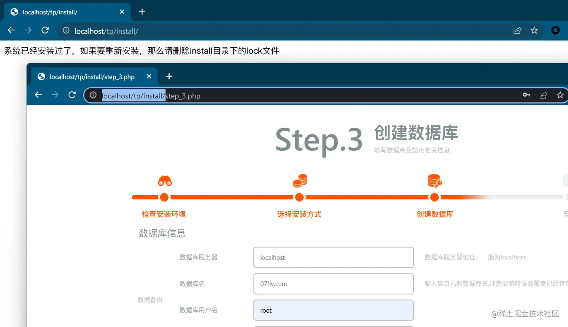Click Back arrow in inner browser
The image size is (568, 327).
pos(38,95)
